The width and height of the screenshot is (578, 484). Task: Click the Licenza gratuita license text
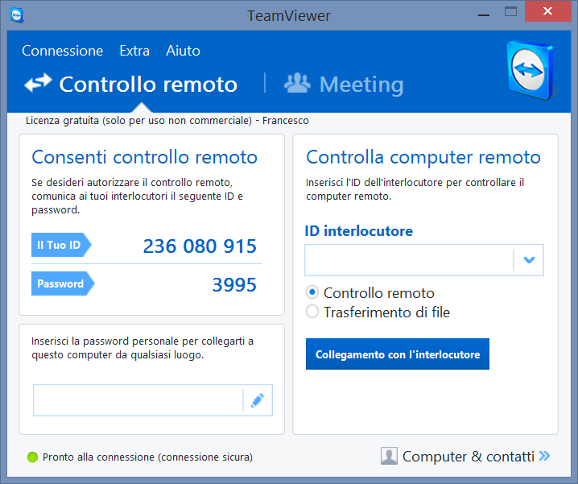(x=167, y=121)
